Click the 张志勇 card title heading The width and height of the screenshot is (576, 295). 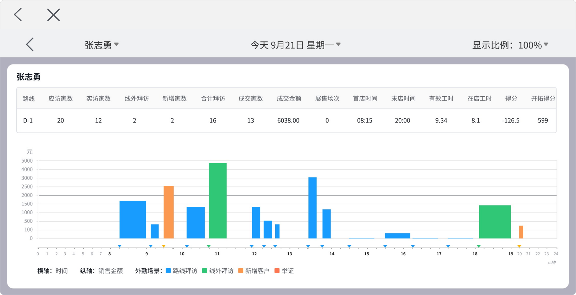(x=28, y=77)
